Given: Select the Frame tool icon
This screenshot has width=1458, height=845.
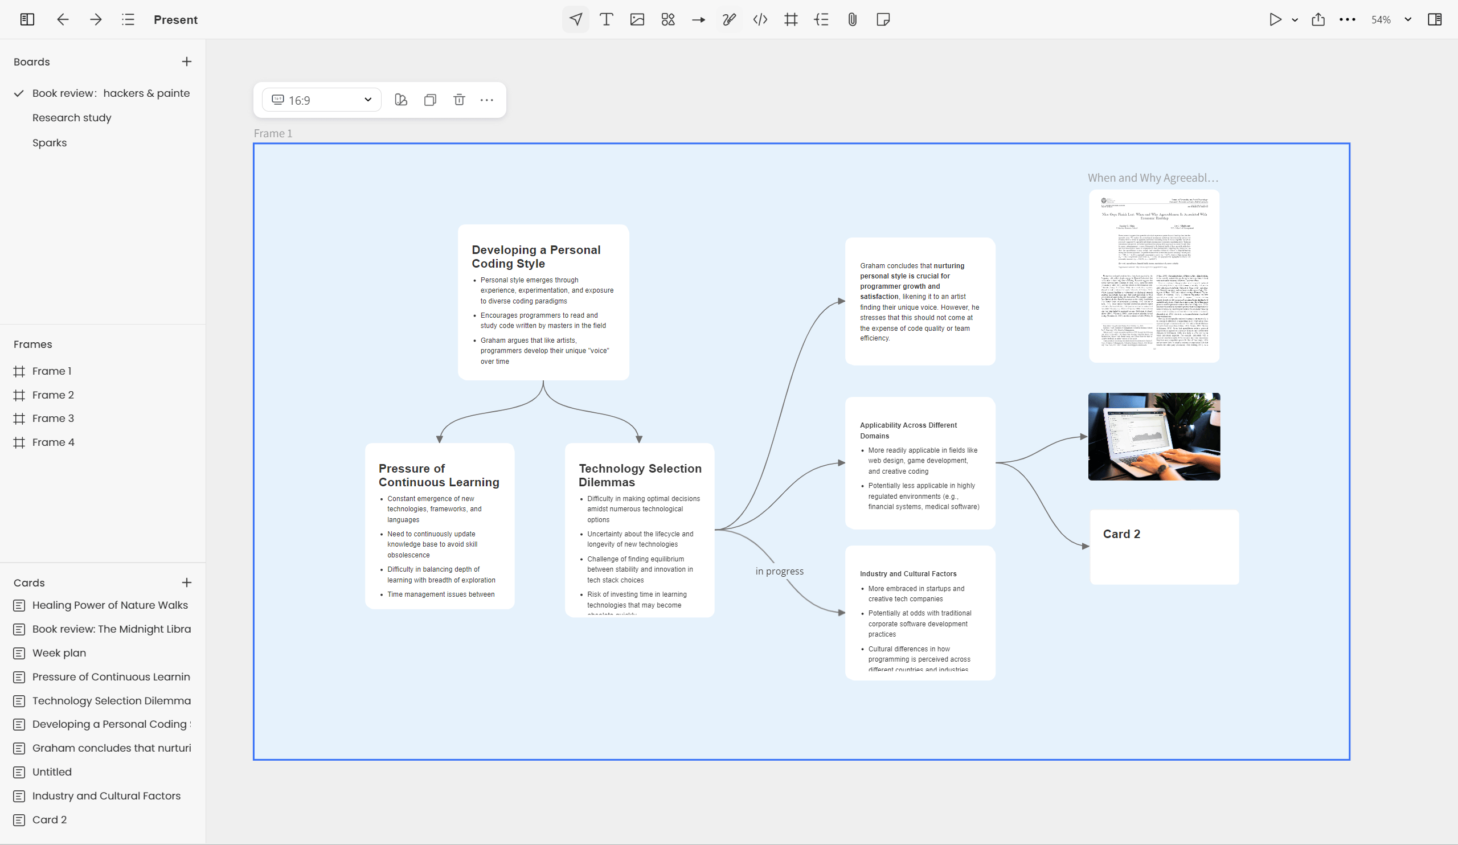Looking at the screenshot, I should coord(791,20).
